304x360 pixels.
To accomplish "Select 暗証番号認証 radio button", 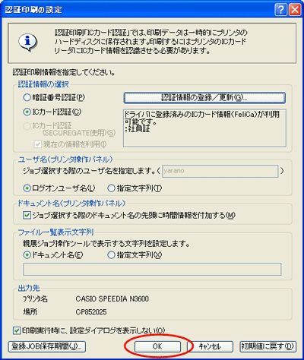I will (x=27, y=97).
